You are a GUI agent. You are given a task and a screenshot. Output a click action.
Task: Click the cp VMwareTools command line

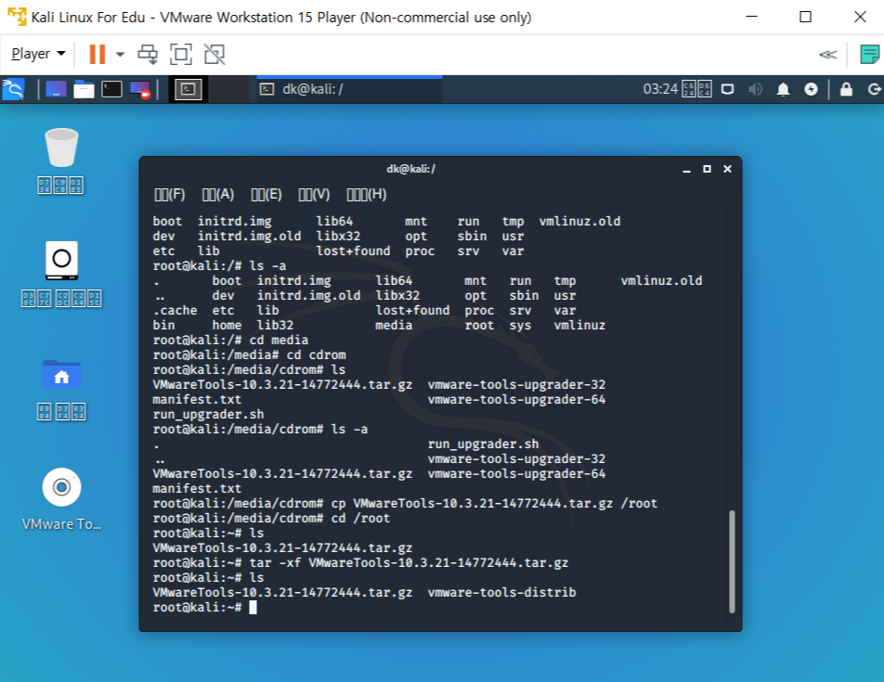[x=405, y=503]
